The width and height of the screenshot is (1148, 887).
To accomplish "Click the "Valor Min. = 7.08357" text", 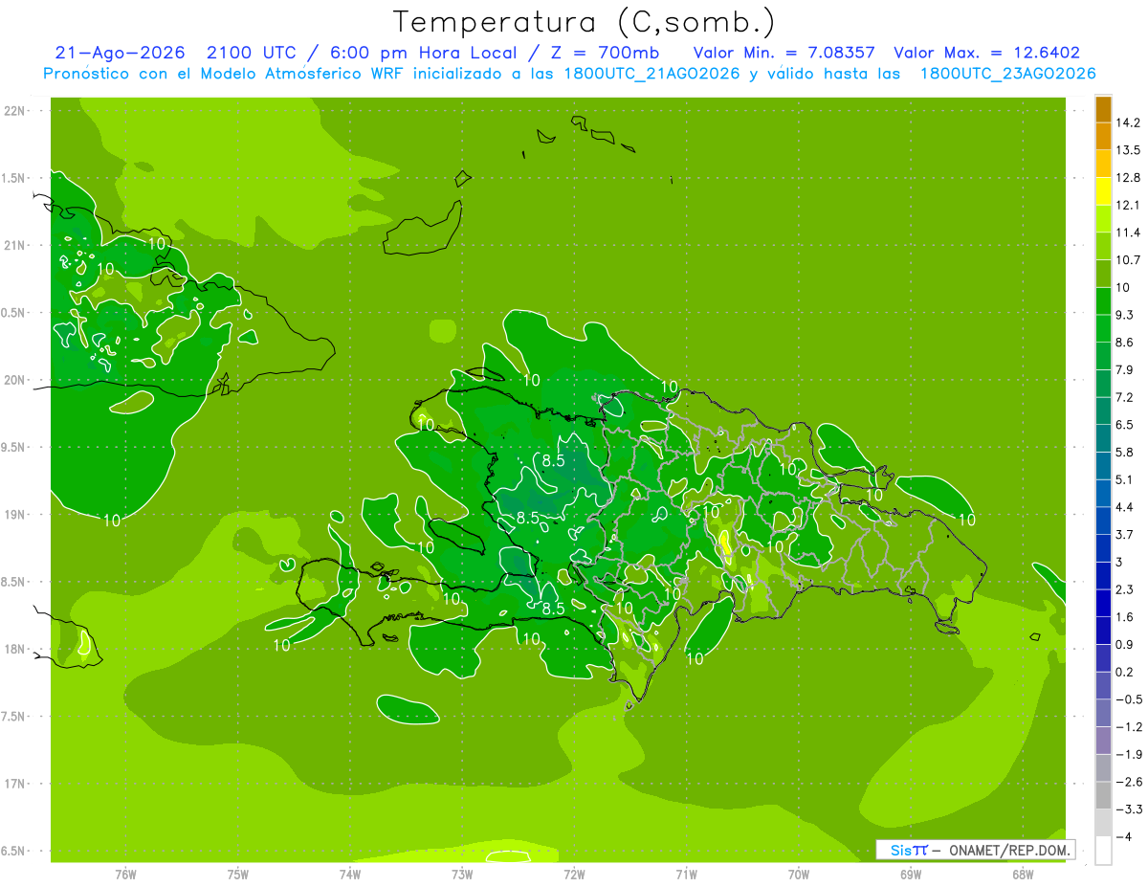I will (784, 53).
